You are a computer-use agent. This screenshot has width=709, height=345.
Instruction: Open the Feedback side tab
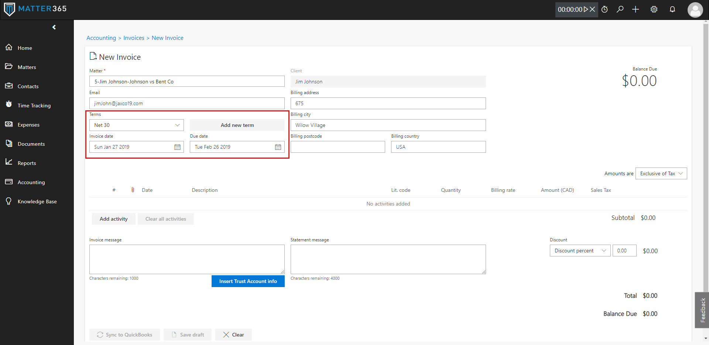coord(702,310)
